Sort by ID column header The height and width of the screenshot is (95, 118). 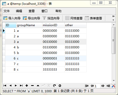(x=11, y=25)
